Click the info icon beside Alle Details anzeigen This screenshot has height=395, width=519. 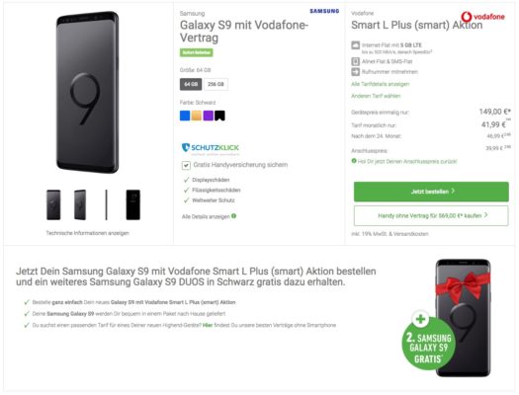click(233, 216)
